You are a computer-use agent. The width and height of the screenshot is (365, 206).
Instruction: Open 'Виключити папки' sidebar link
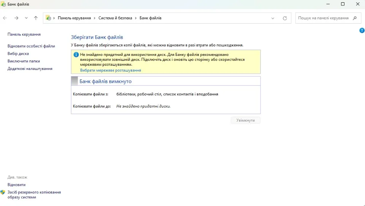tap(24, 61)
